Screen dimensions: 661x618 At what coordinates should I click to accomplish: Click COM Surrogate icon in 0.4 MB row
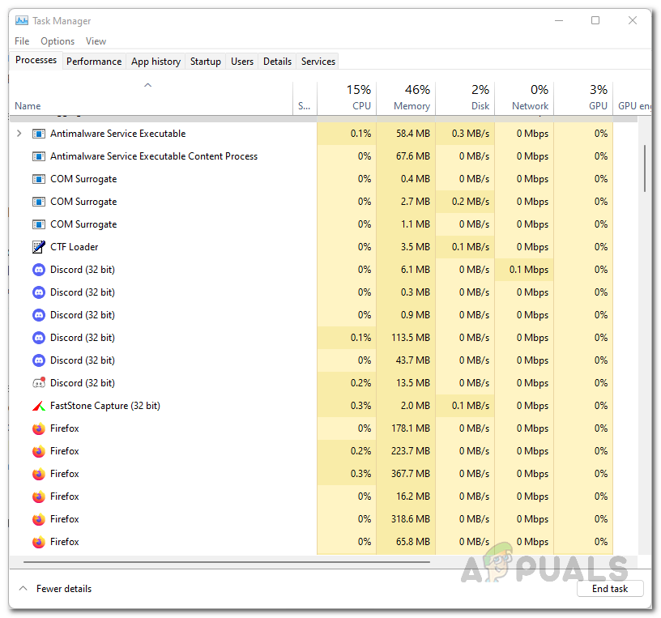point(38,179)
